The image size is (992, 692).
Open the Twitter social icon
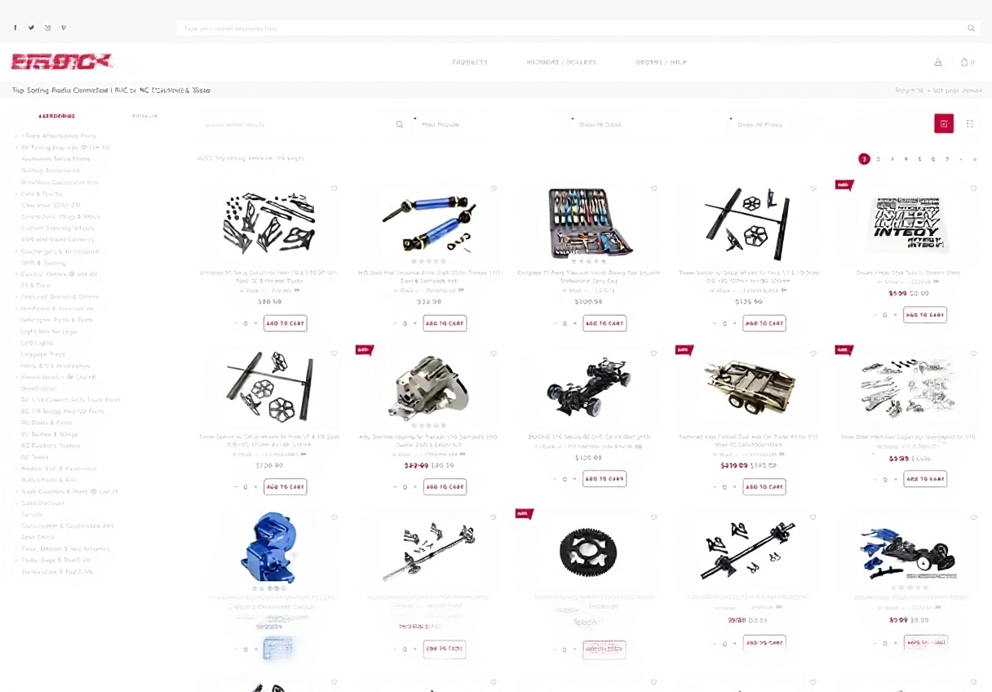tap(31, 28)
